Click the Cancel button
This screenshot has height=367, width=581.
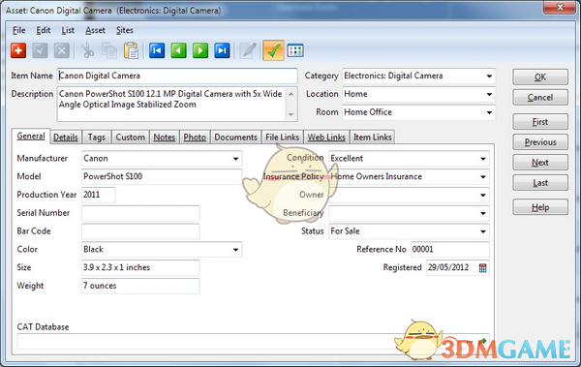tap(540, 98)
